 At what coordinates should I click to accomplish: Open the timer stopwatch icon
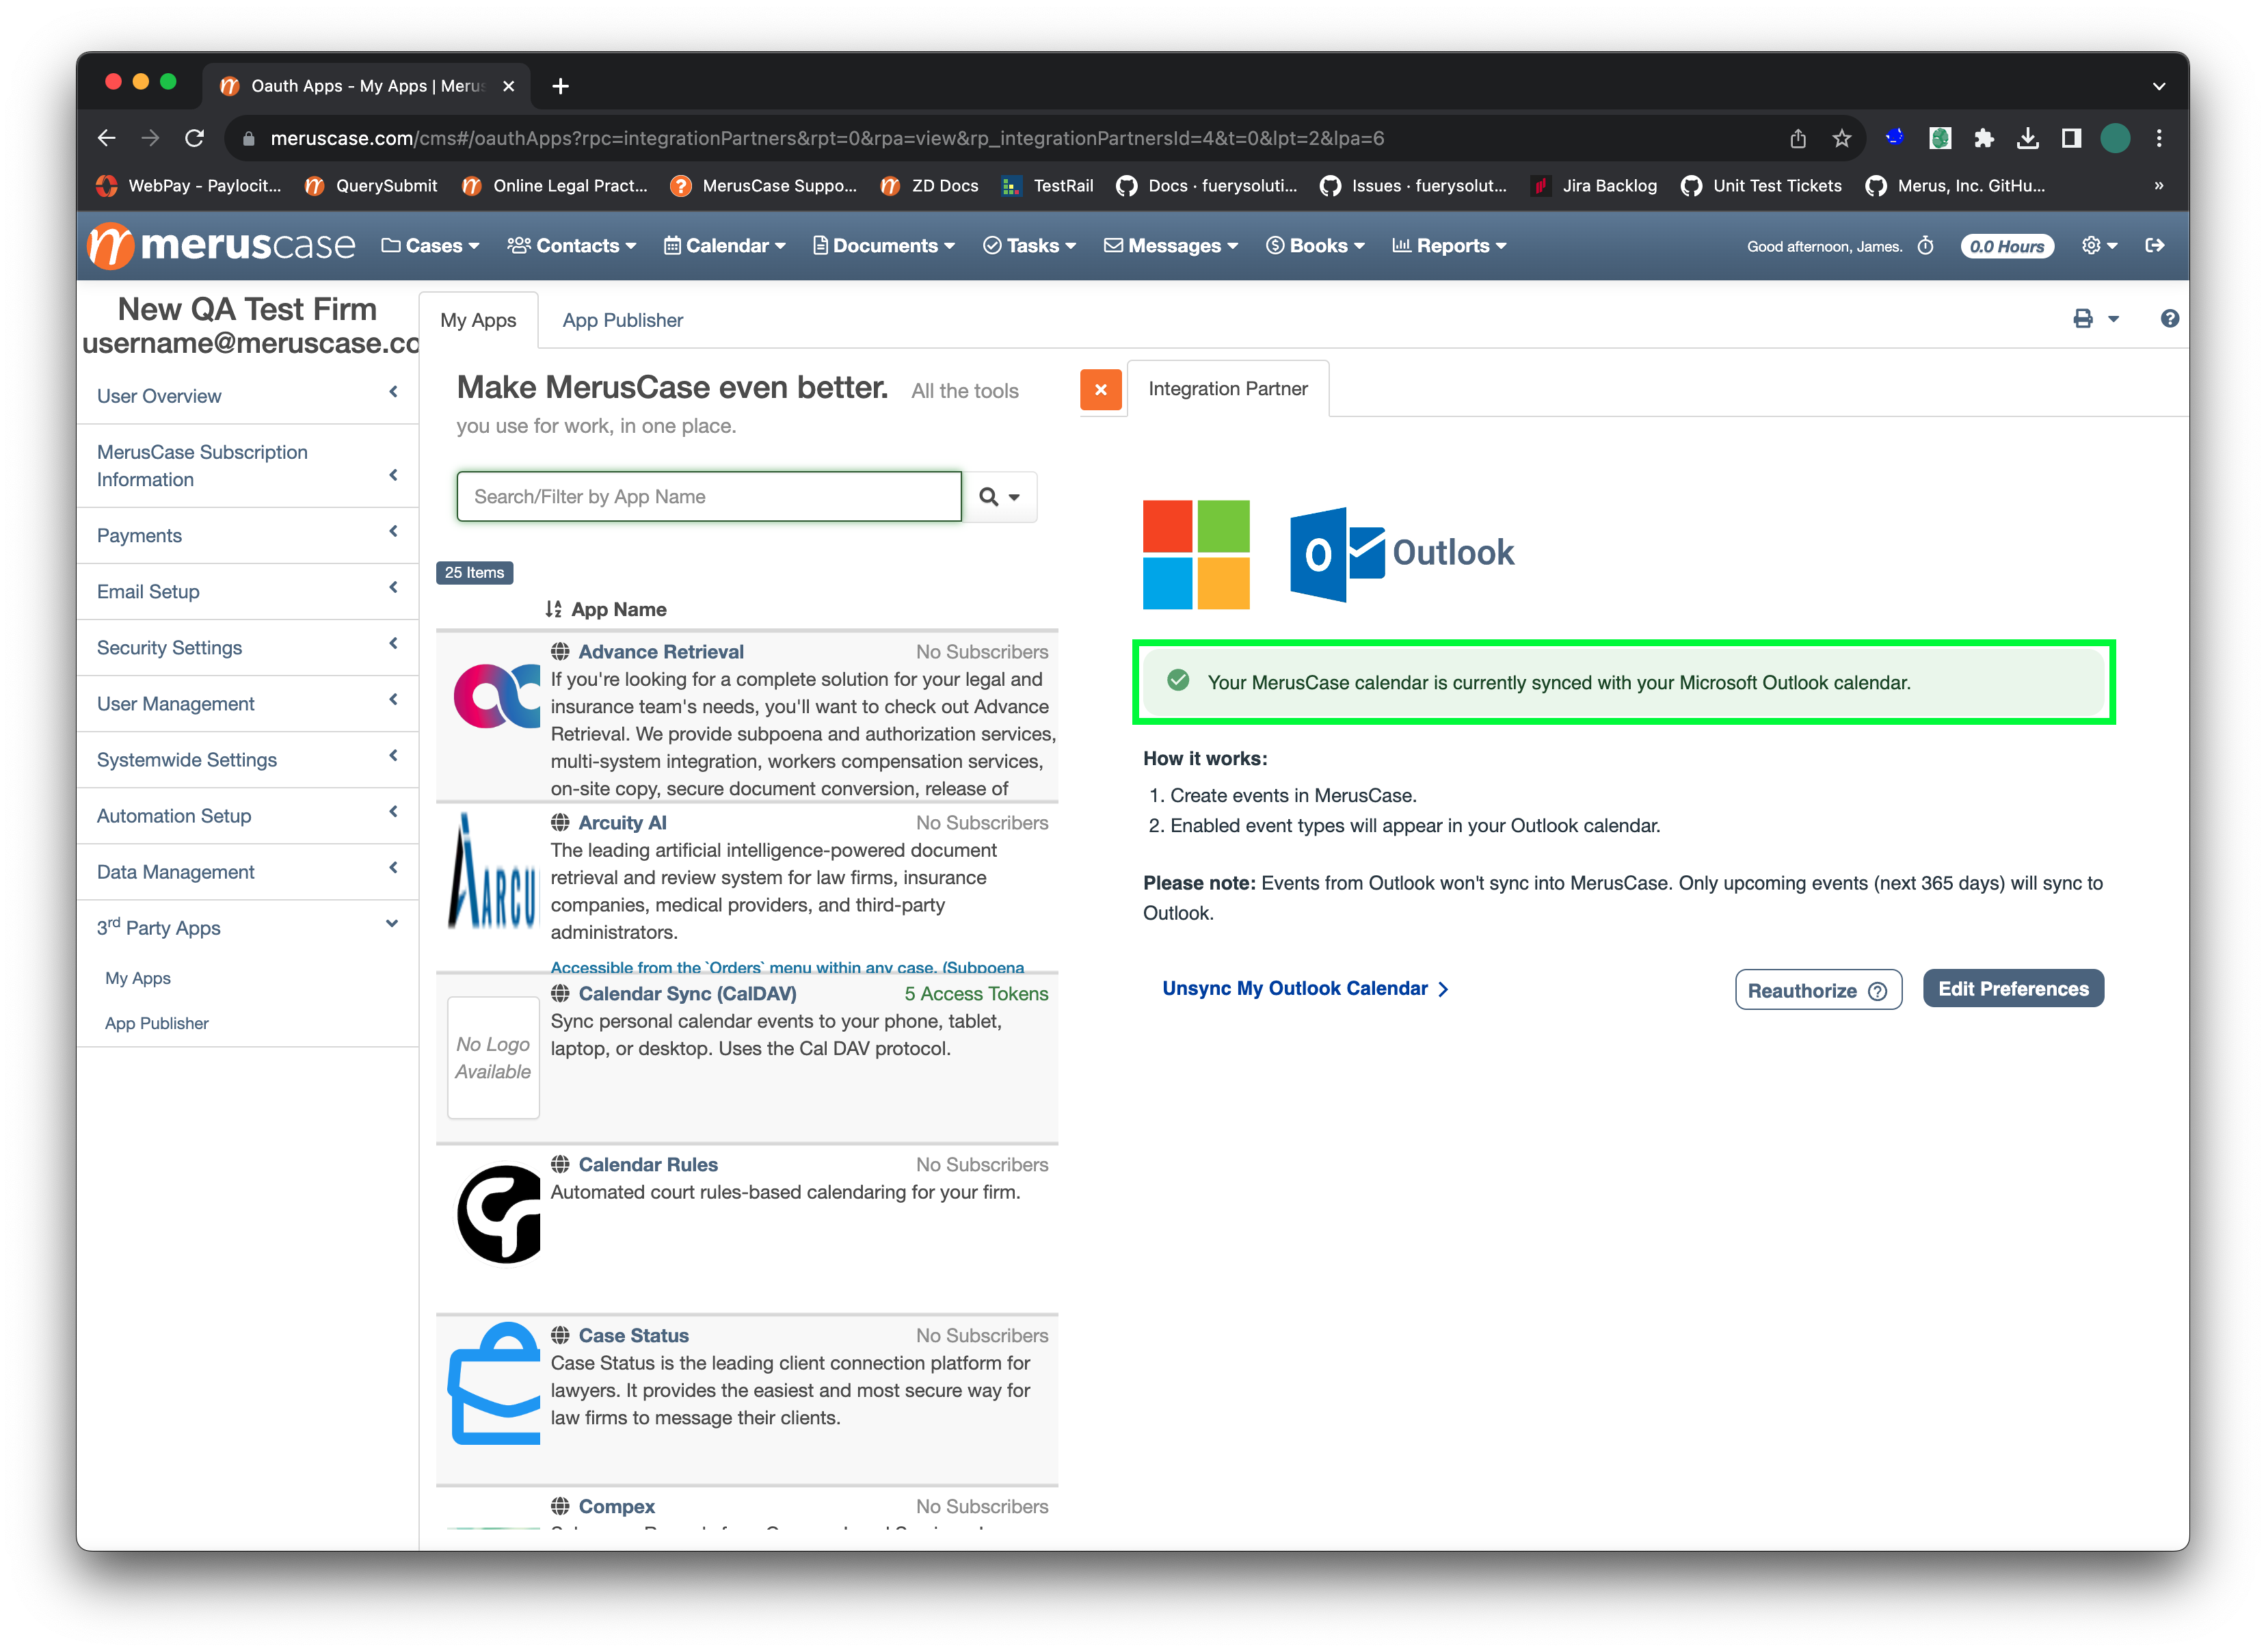point(1925,246)
